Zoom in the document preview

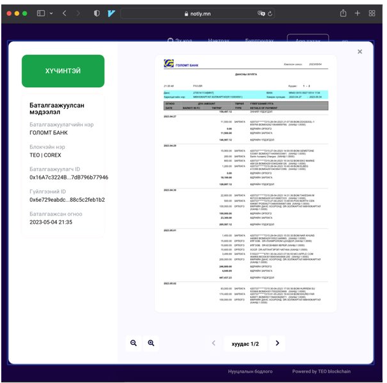pos(151,343)
